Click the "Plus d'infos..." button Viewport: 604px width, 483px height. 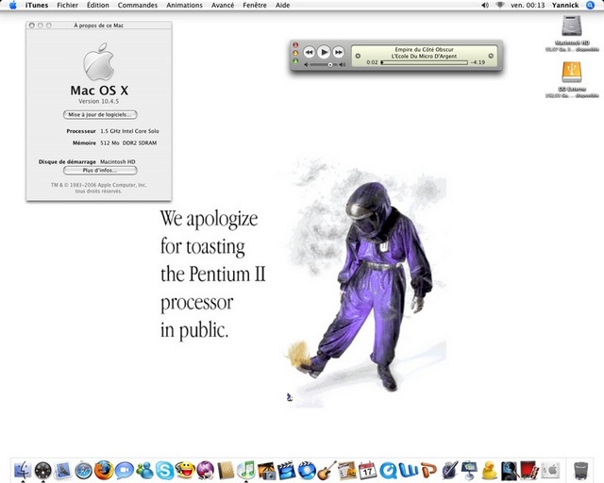point(100,171)
